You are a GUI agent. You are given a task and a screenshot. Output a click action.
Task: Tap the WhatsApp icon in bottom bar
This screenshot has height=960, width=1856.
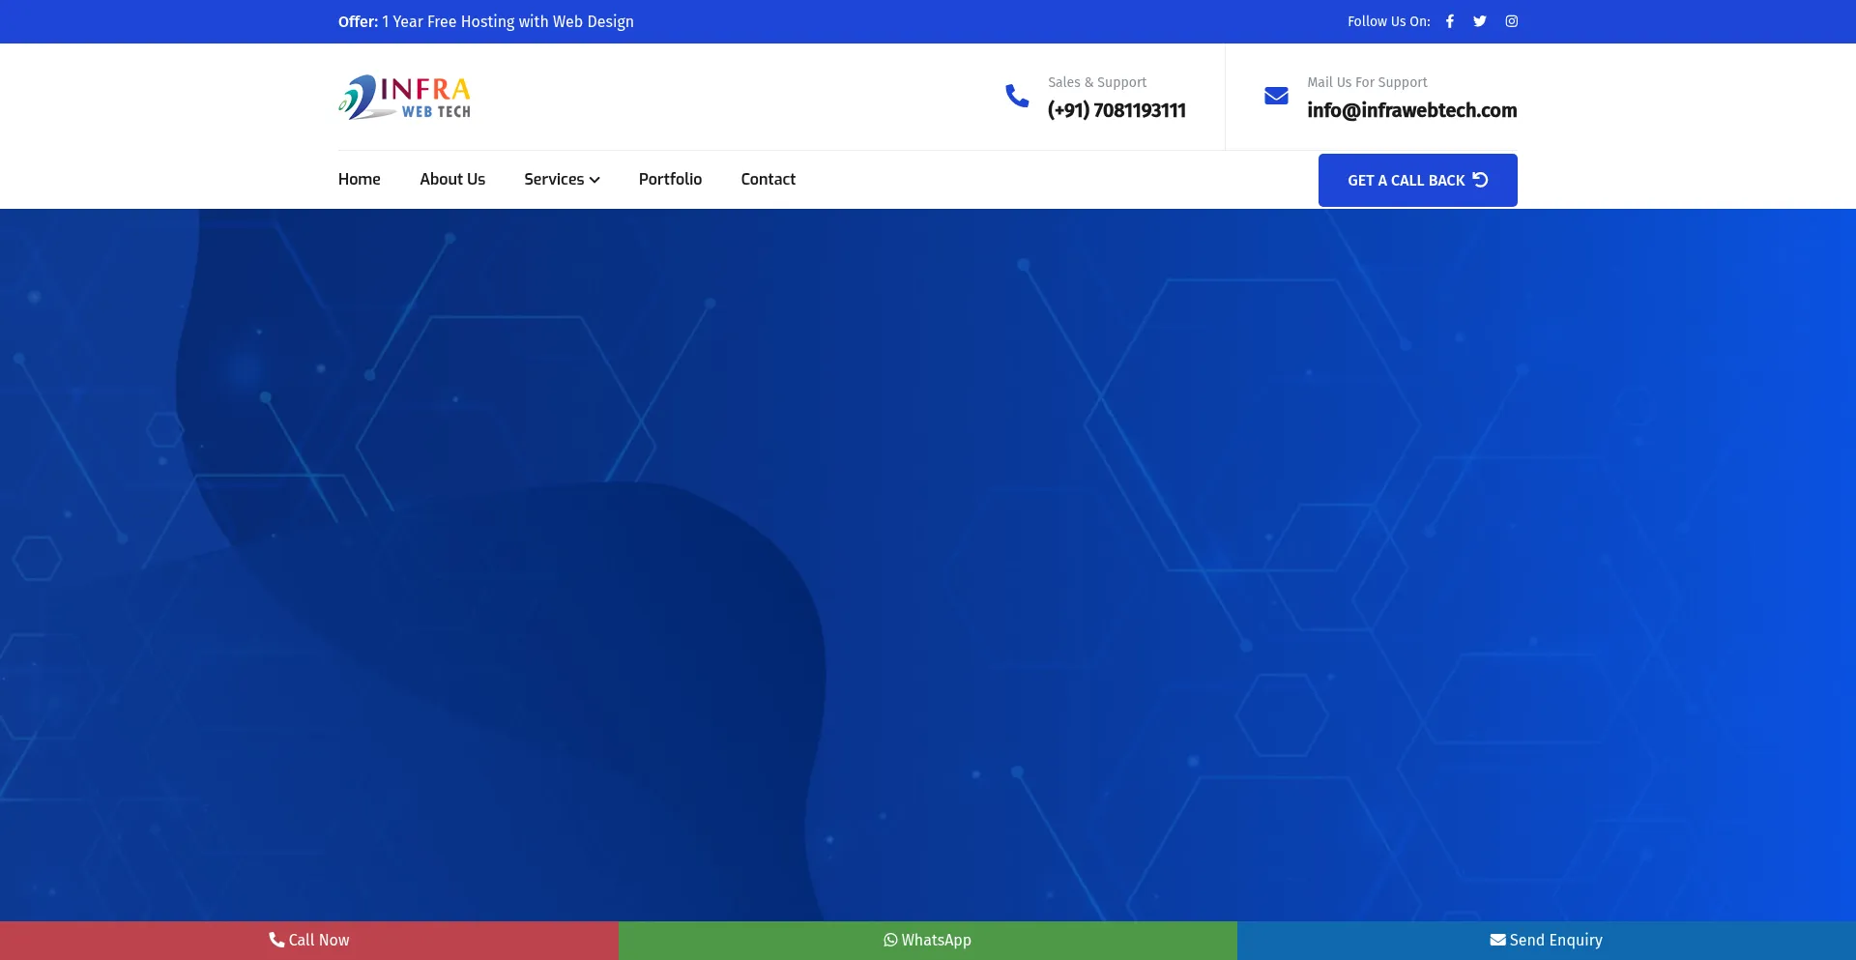(x=890, y=940)
